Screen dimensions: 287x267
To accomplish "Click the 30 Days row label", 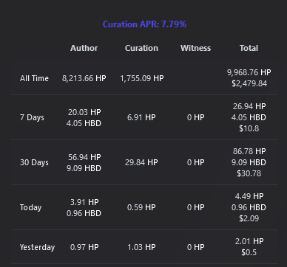I will point(34,162).
